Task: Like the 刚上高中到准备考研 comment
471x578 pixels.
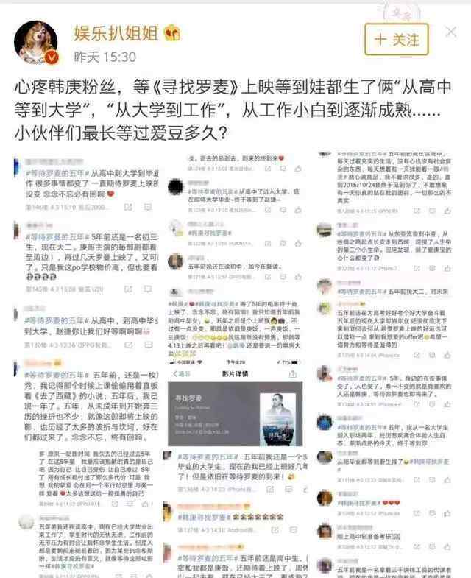Action: point(447,546)
